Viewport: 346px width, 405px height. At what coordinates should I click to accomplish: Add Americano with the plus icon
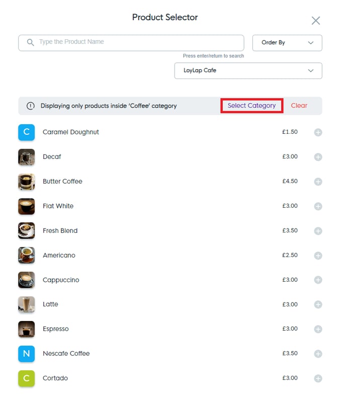pos(318,255)
